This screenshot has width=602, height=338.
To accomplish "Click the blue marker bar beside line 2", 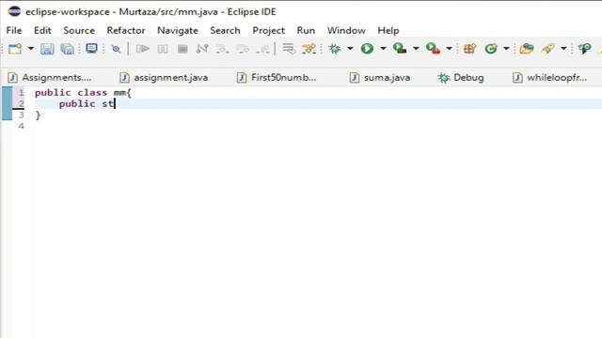I will [x=7, y=103].
